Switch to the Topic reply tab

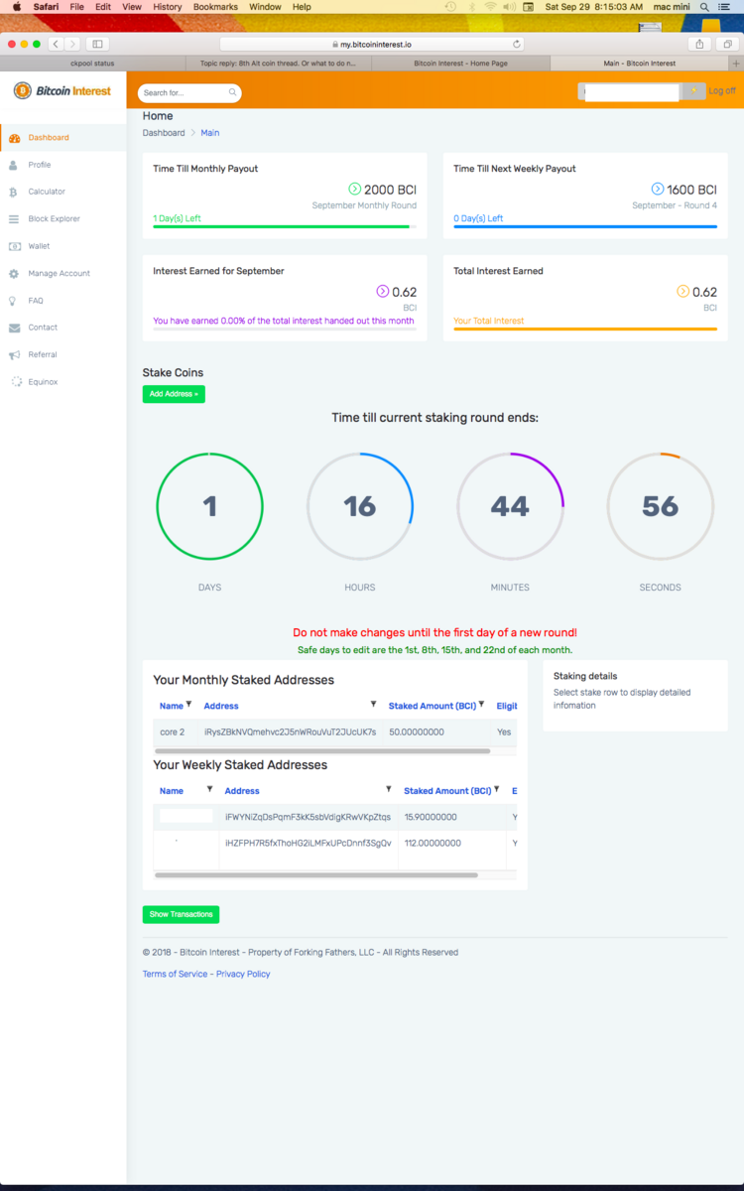click(279, 63)
